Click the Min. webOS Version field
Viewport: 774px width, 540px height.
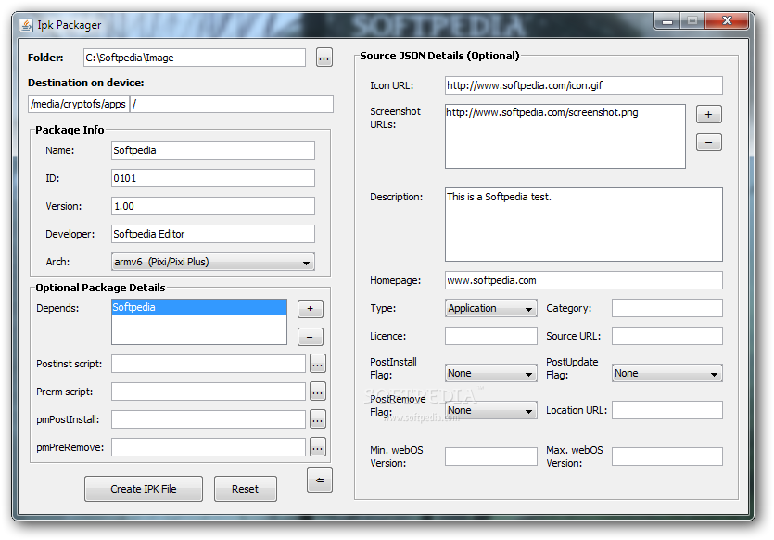490,456
